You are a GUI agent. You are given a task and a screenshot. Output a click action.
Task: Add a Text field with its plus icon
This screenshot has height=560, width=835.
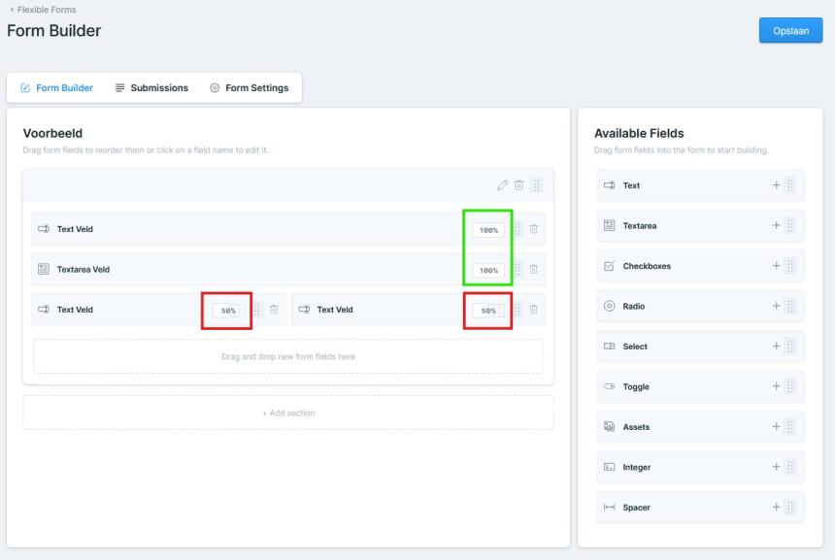click(776, 185)
